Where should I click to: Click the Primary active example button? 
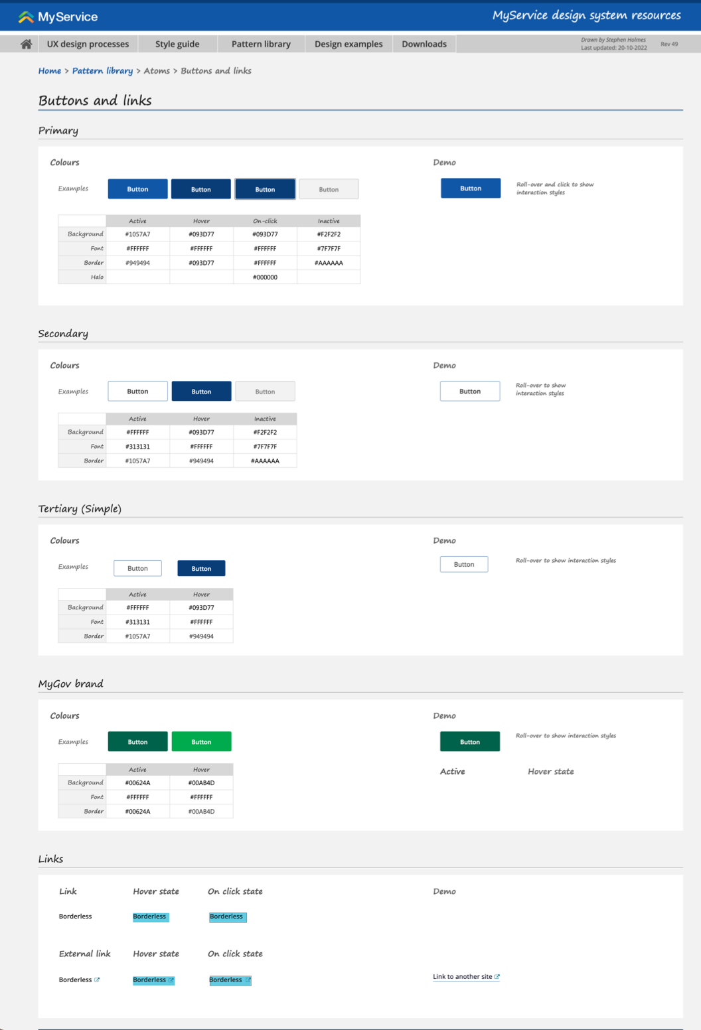click(137, 189)
